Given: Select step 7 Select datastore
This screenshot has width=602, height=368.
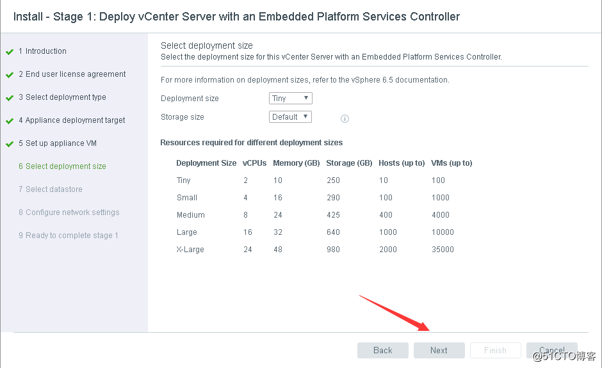Looking at the screenshot, I should point(51,189).
